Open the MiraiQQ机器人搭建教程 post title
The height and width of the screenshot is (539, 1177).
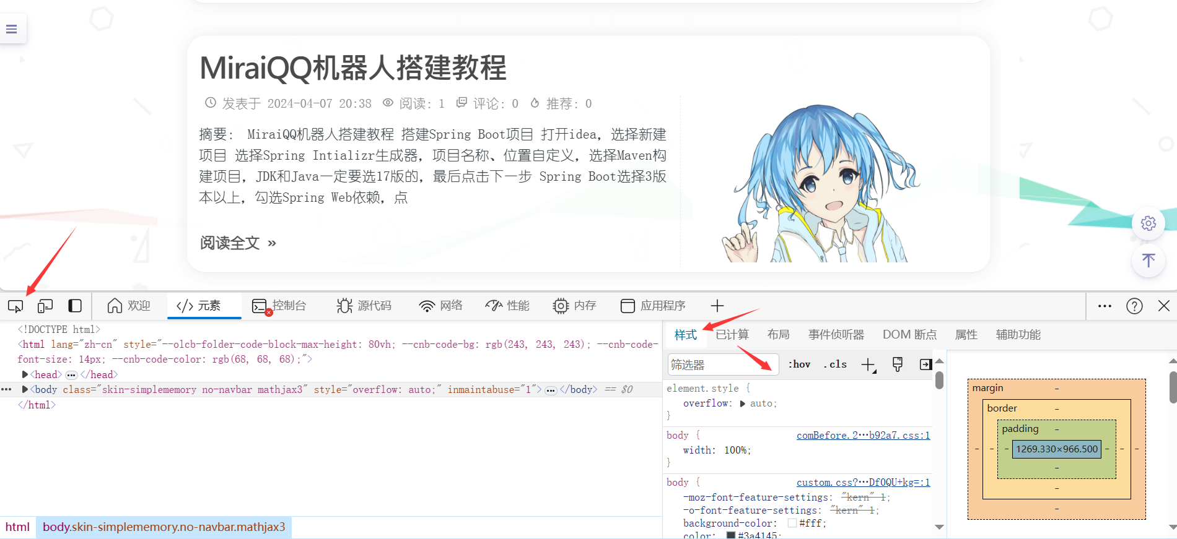353,68
